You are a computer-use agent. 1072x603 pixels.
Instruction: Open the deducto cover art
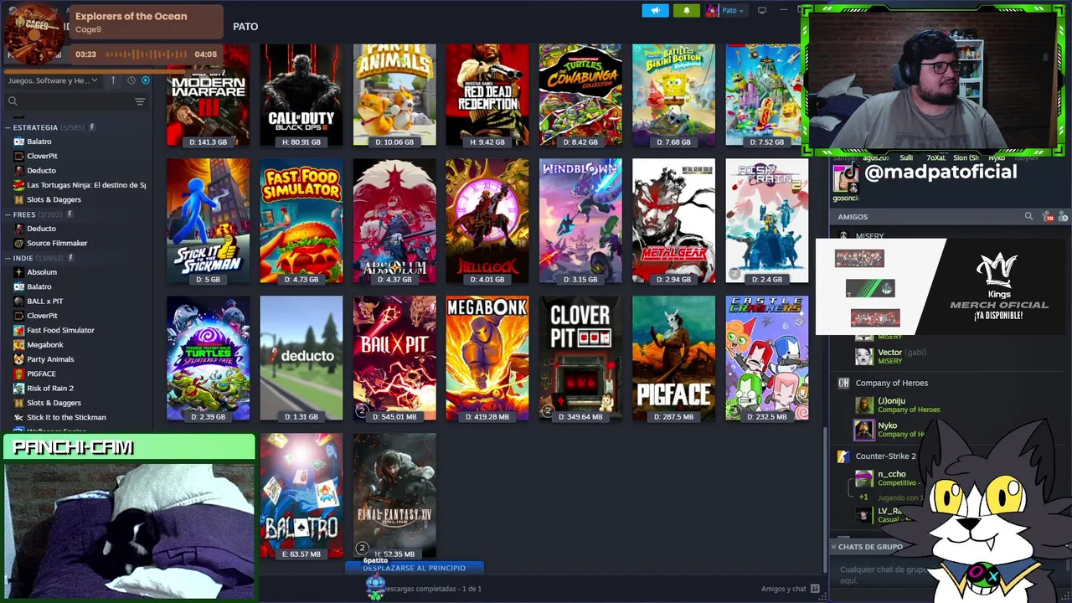[x=301, y=358]
